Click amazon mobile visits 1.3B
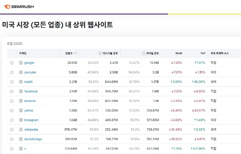This screenshot has height=154, width=241. 156,101
